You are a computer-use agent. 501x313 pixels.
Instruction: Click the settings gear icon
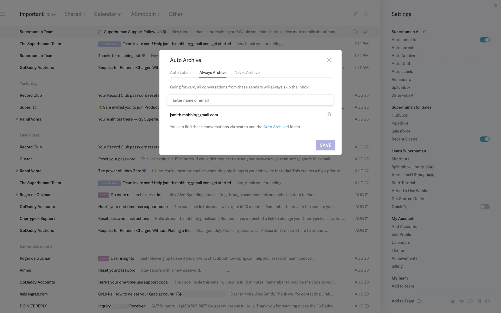coord(487,301)
